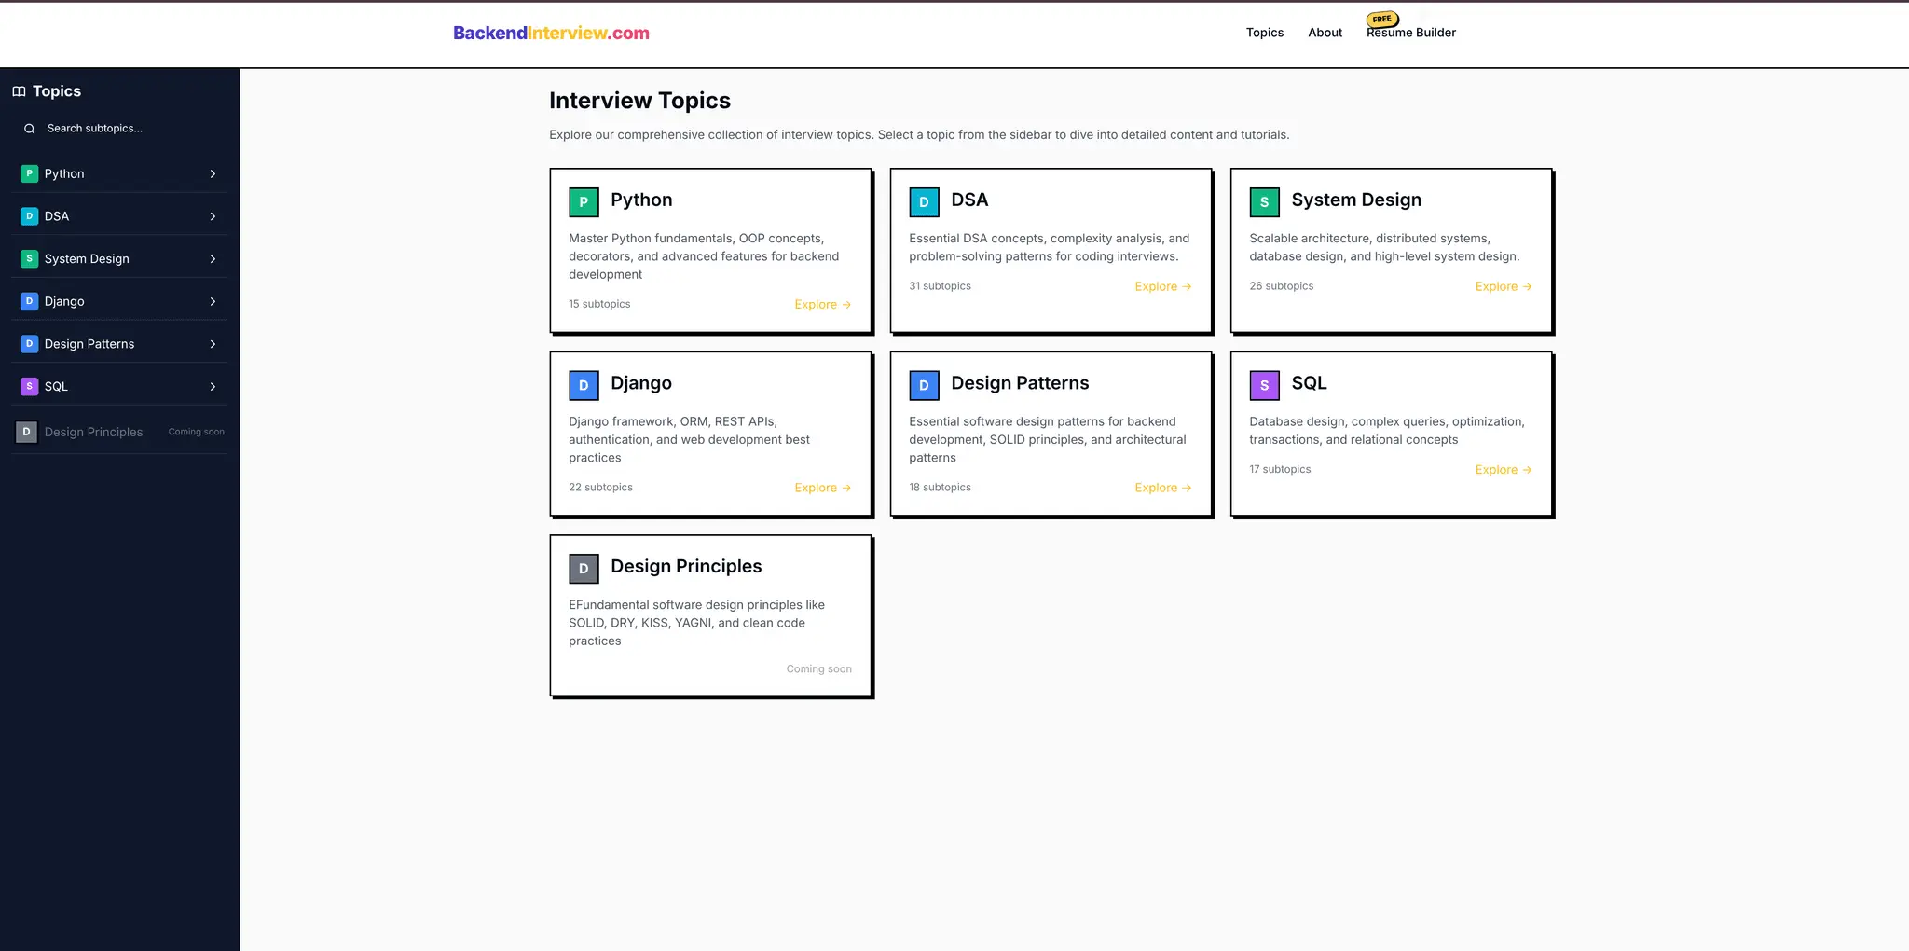The image size is (1909, 951).
Task: Select the Django label in the sidebar
Action: coord(64,301)
